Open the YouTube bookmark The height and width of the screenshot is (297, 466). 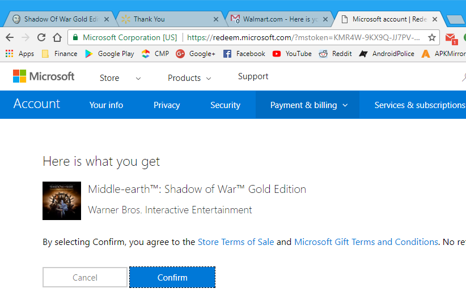click(x=292, y=54)
